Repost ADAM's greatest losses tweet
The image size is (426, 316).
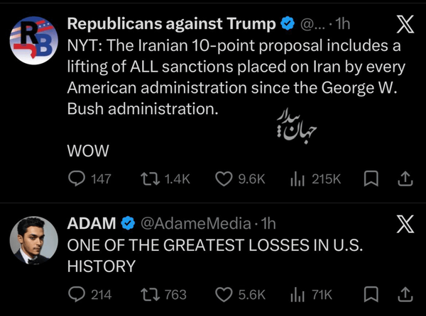click(163, 295)
